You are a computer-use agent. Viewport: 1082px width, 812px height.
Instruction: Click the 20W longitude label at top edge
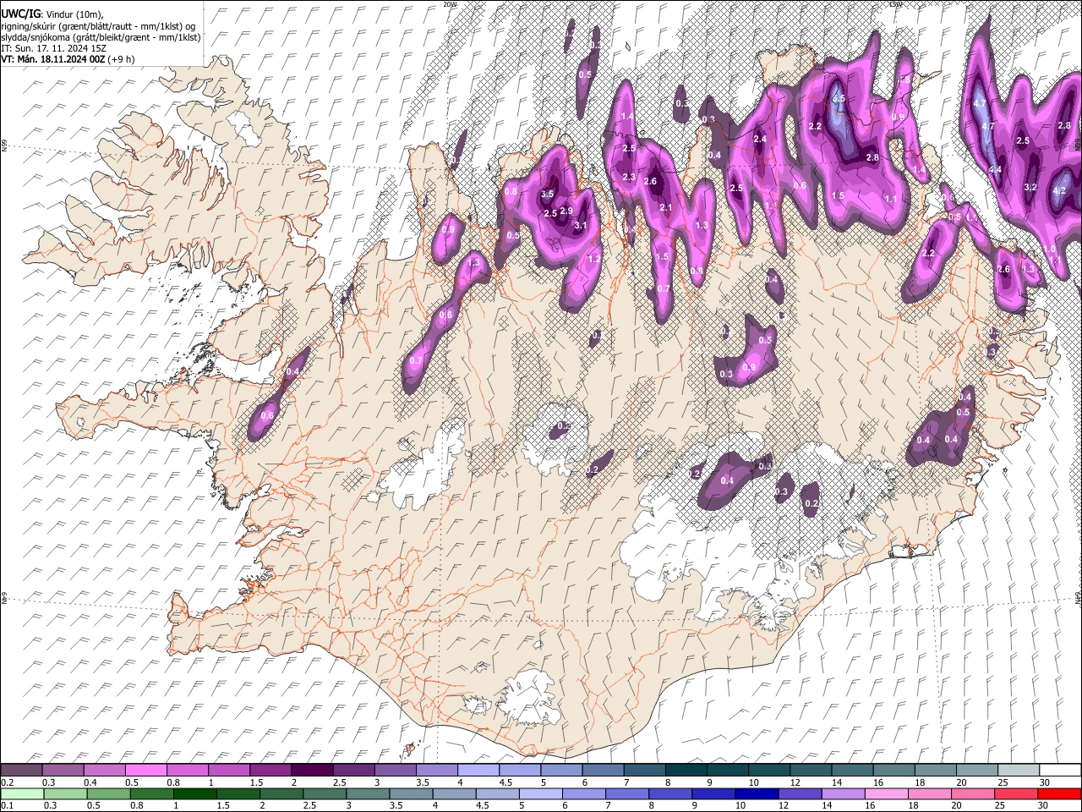450,4
